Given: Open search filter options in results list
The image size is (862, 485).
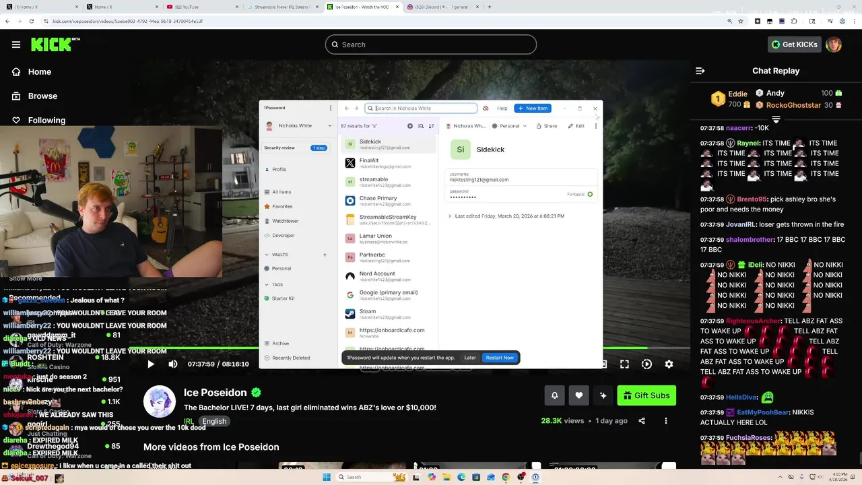Looking at the screenshot, I should click(421, 126).
